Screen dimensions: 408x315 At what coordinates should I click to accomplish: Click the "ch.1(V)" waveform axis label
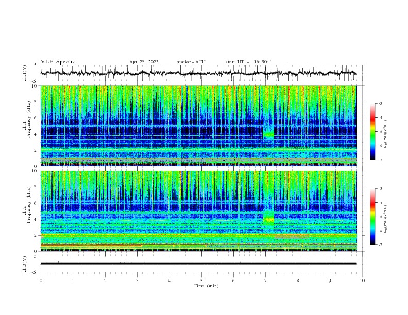(25, 73)
